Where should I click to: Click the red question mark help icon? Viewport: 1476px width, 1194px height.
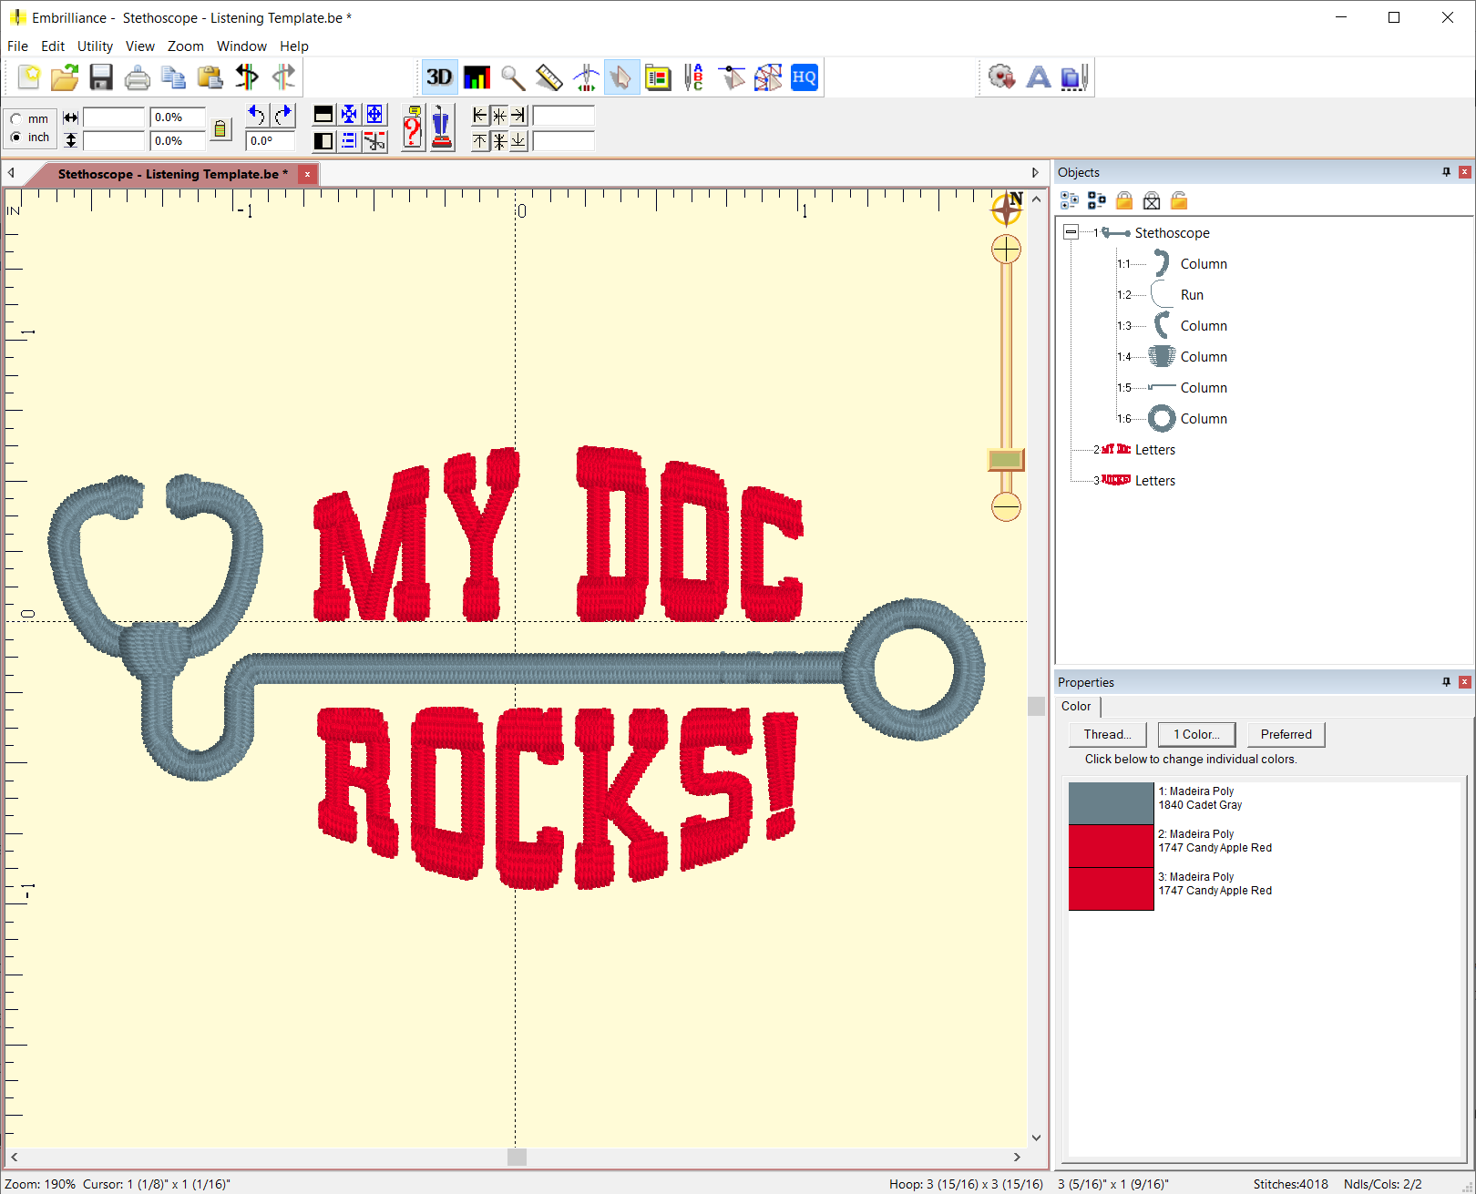coord(413,128)
